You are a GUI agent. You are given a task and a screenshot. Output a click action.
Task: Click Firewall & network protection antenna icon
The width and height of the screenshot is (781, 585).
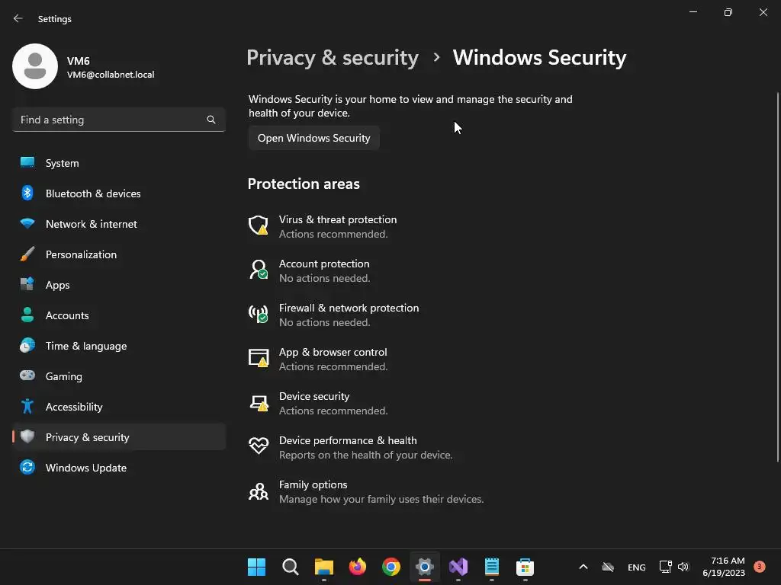coord(258,314)
